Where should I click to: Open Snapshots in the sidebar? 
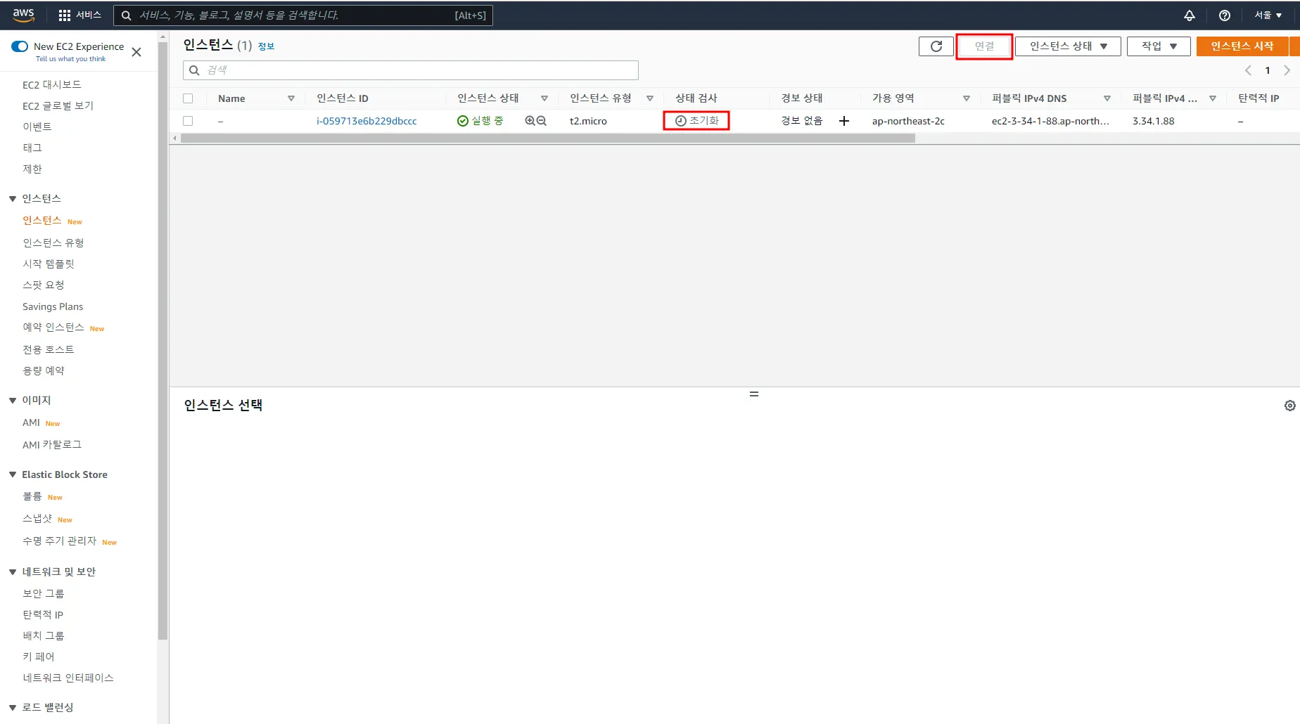click(37, 519)
